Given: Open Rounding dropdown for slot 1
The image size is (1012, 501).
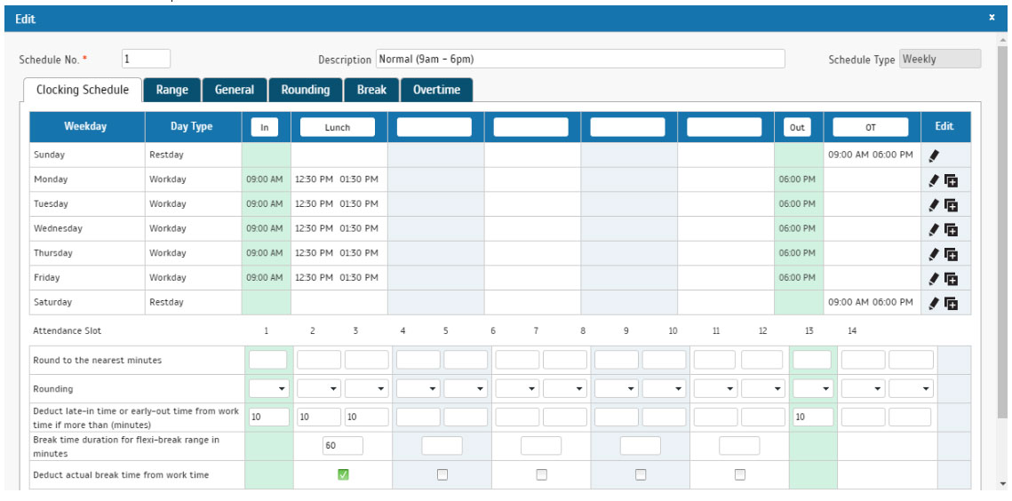Looking at the screenshot, I should click(269, 389).
